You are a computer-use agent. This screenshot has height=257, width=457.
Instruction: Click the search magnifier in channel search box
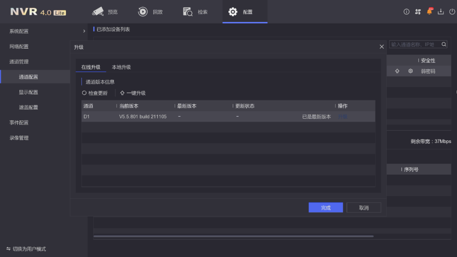(443, 44)
